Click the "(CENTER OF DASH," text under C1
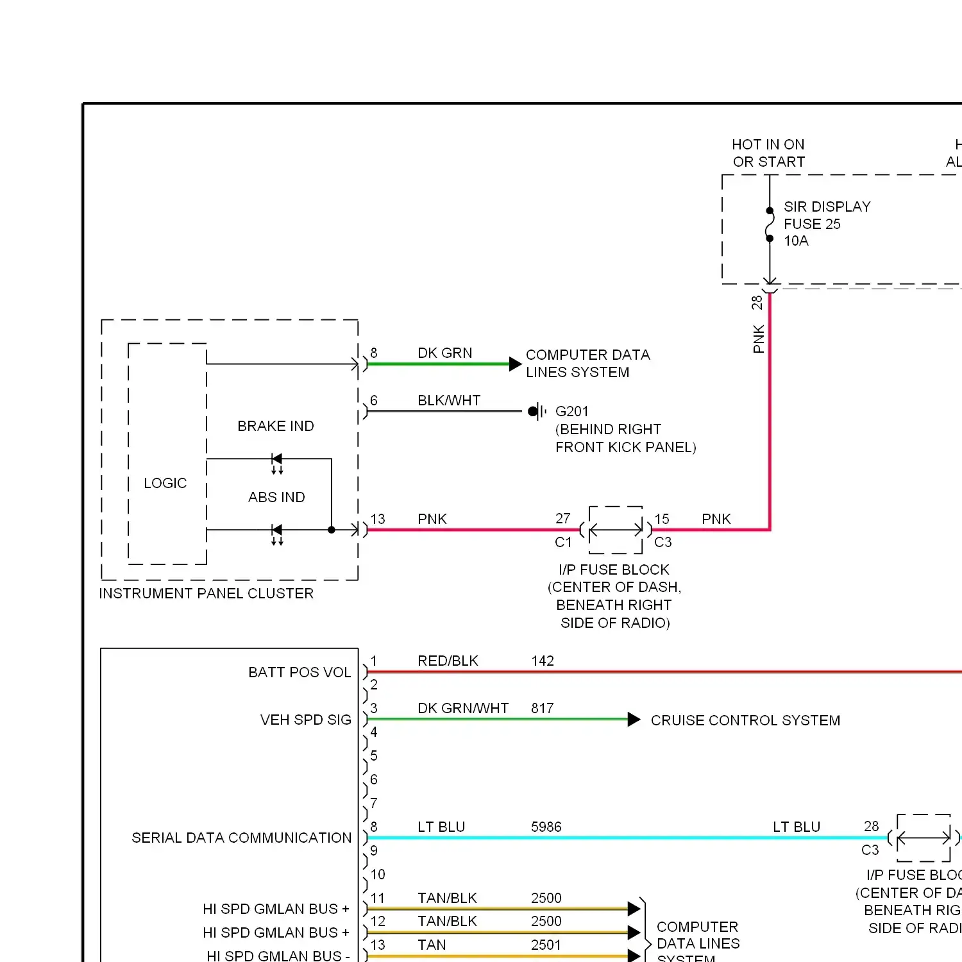The width and height of the screenshot is (962, 962). pos(614,587)
